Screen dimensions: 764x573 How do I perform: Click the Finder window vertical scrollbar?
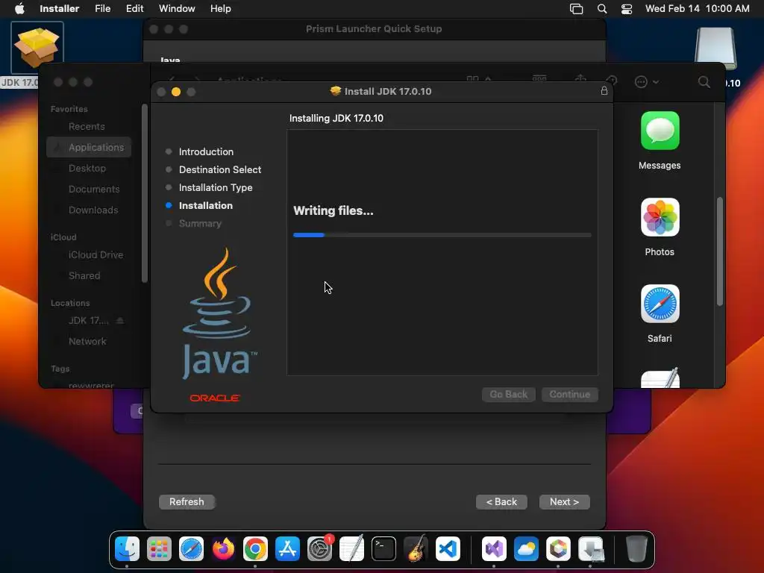[x=720, y=251]
